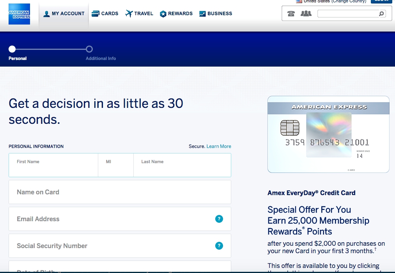Focus the First Name field

53,165
